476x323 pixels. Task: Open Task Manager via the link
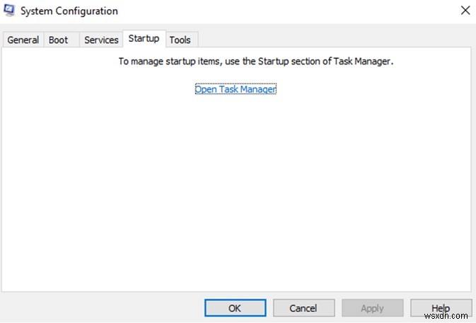pyautogui.click(x=236, y=89)
